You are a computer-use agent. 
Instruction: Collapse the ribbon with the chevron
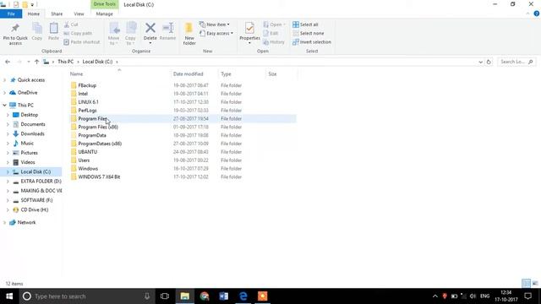pos(527,14)
